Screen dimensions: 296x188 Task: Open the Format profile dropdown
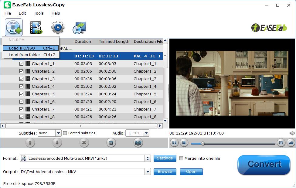[x=148, y=158]
